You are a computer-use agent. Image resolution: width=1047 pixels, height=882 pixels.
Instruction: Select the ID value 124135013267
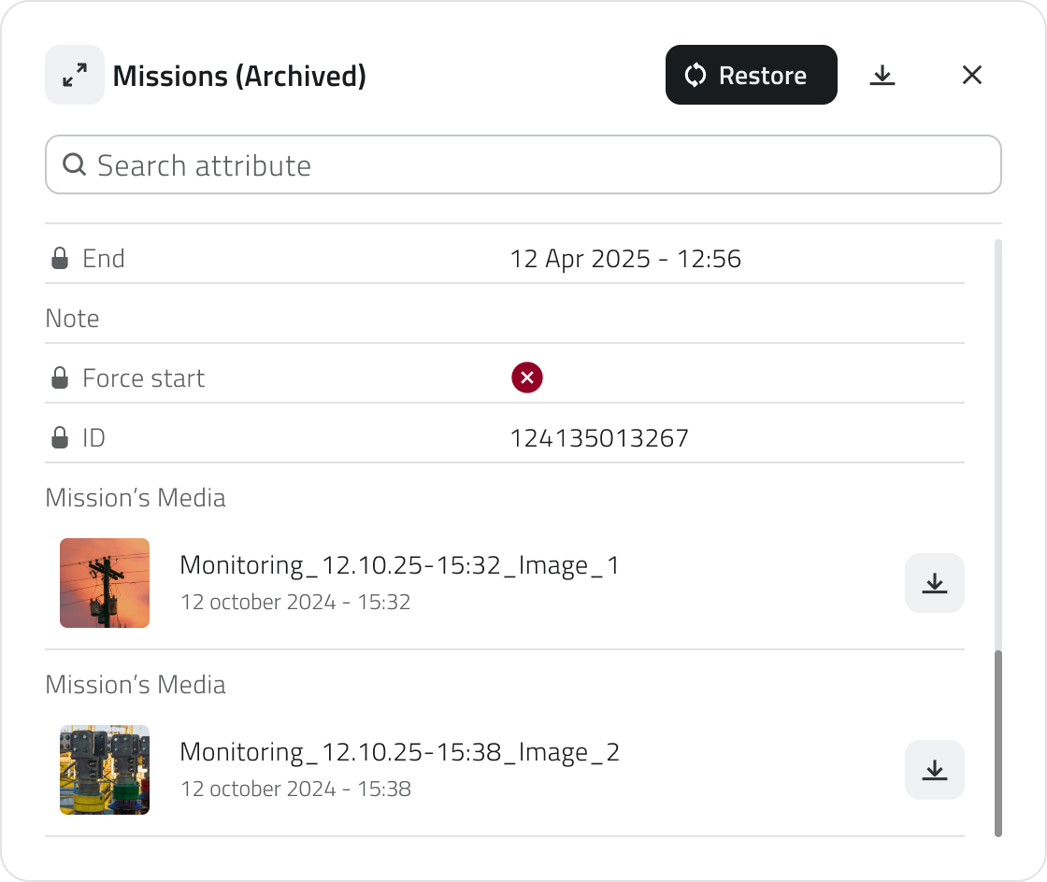pyautogui.click(x=599, y=438)
